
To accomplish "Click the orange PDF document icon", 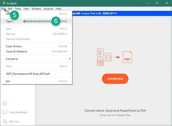I will click(x=127, y=57).
